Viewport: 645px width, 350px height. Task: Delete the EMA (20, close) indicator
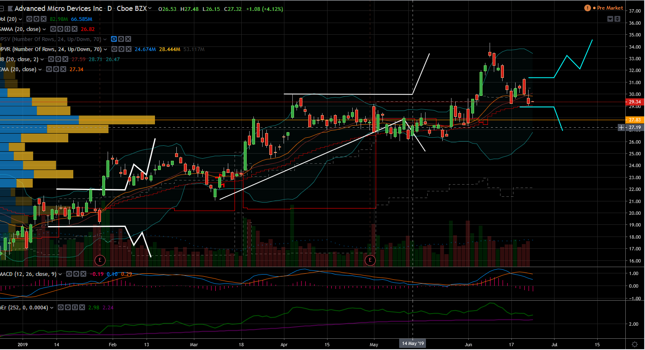(x=63, y=69)
